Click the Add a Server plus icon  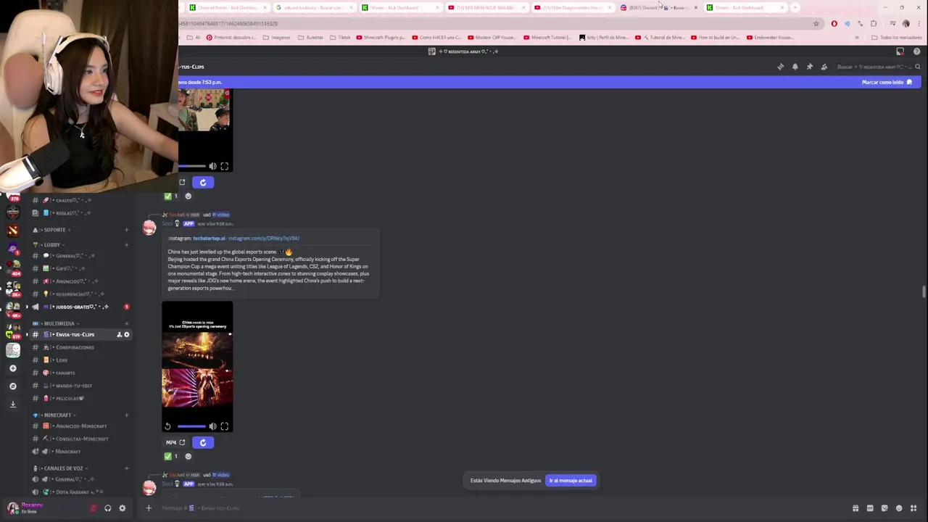[12, 368]
